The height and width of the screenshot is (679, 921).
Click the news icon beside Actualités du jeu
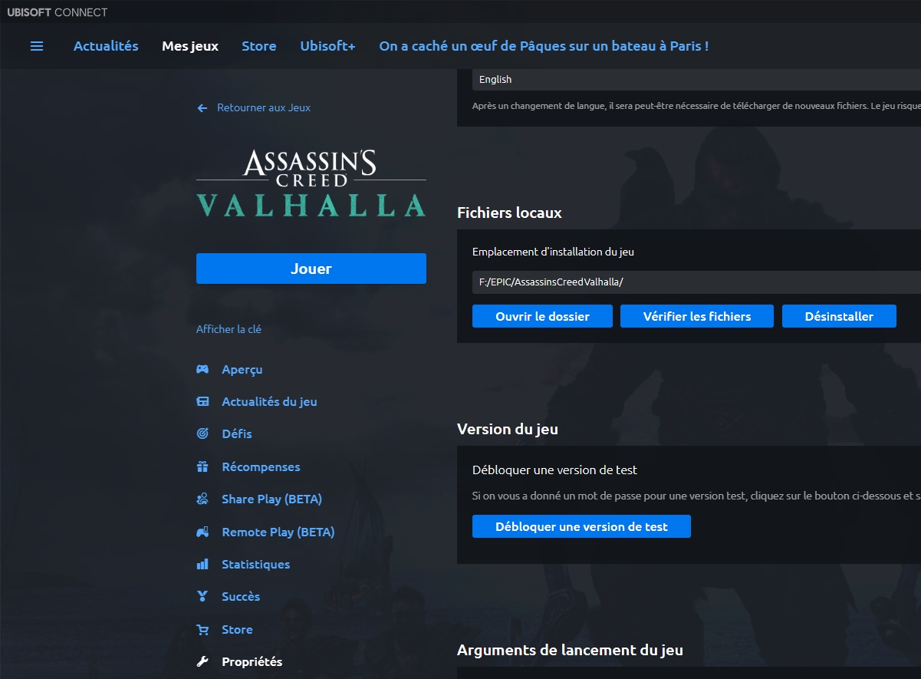[x=202, y=401]
